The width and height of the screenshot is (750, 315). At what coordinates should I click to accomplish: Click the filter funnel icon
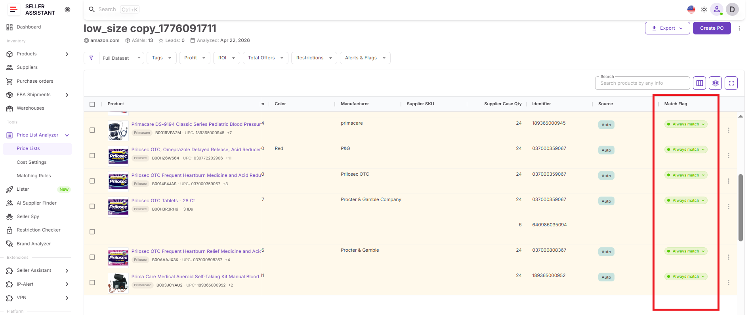92,58
